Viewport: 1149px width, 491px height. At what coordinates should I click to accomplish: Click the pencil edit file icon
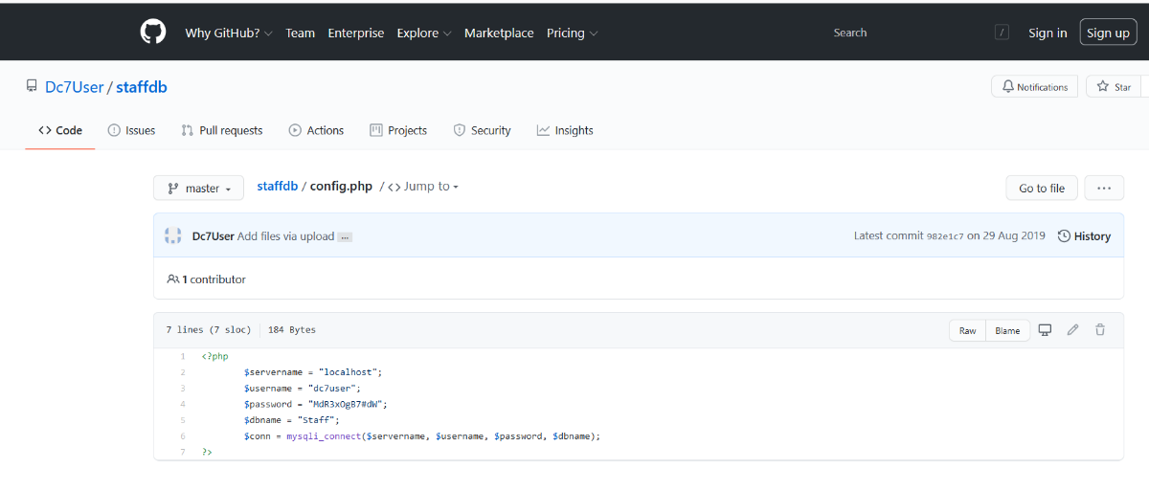click(x=1072, y=330)
